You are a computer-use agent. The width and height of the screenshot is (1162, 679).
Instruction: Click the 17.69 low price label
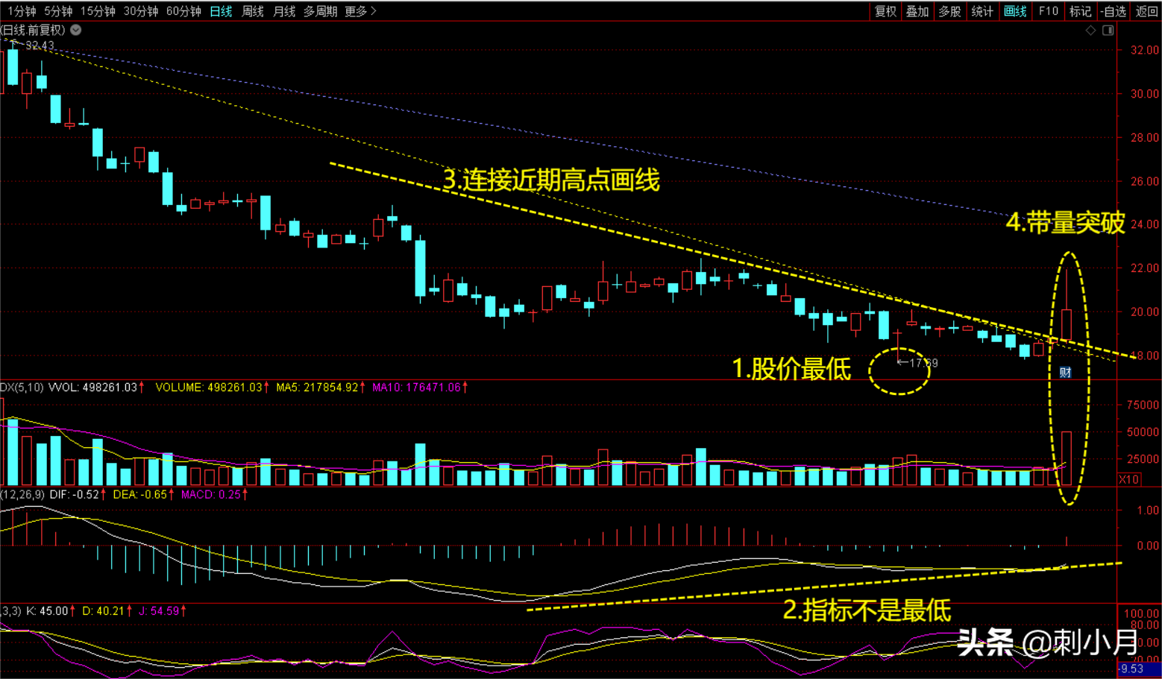coord(923,363)
